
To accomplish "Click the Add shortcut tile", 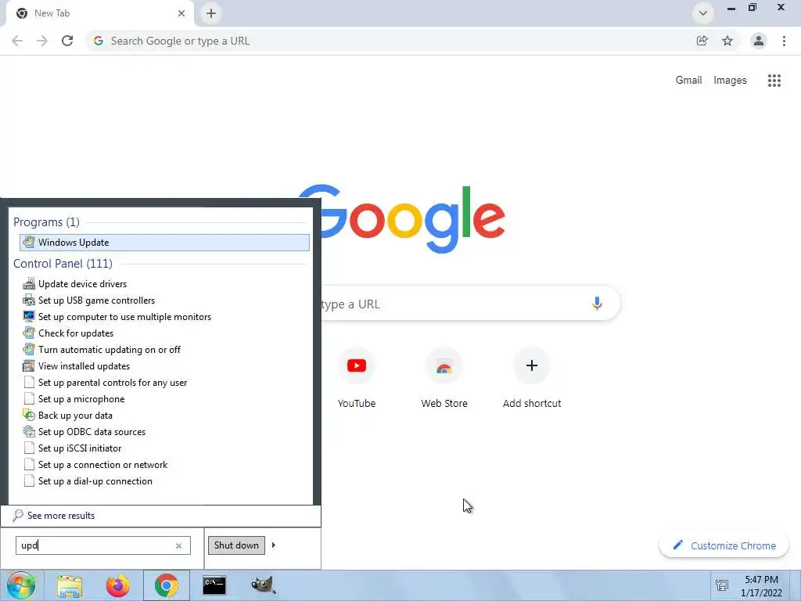I will 532,378.
